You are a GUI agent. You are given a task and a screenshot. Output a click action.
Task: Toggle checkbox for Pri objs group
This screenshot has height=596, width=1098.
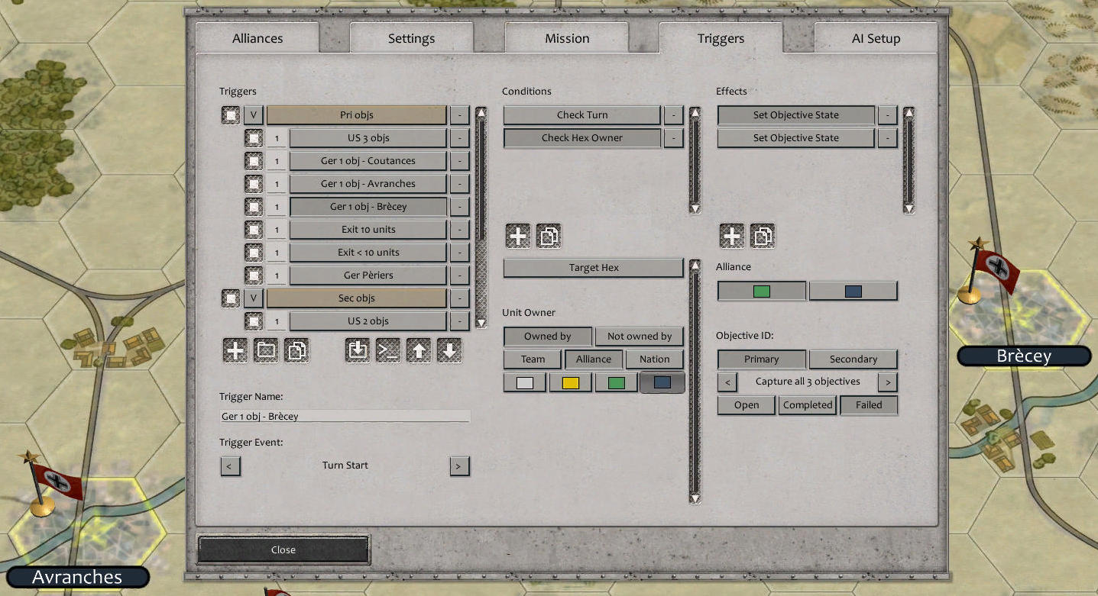pos(231,115)
